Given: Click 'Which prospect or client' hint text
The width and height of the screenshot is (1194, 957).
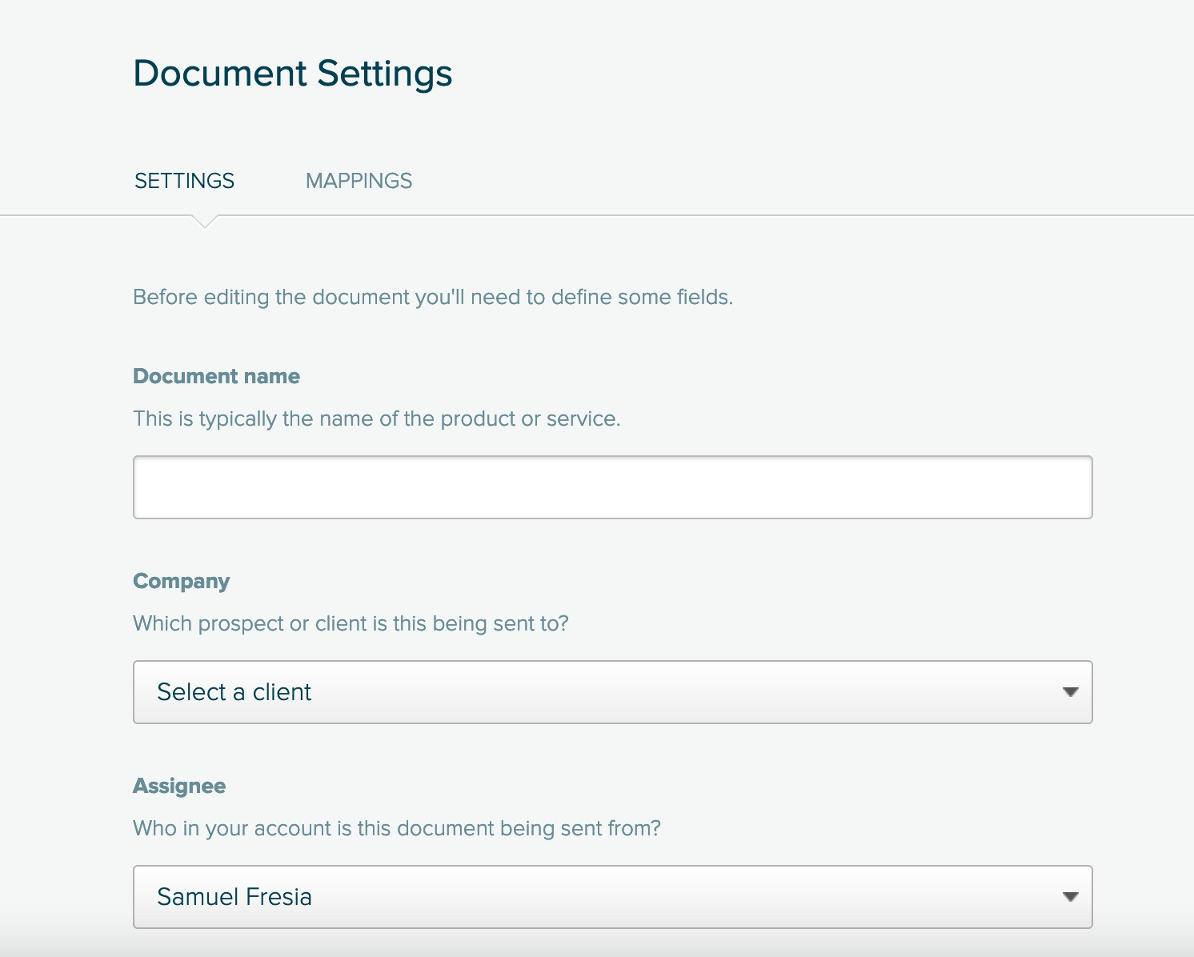Looking at the screenshot, I should point(351,623).
